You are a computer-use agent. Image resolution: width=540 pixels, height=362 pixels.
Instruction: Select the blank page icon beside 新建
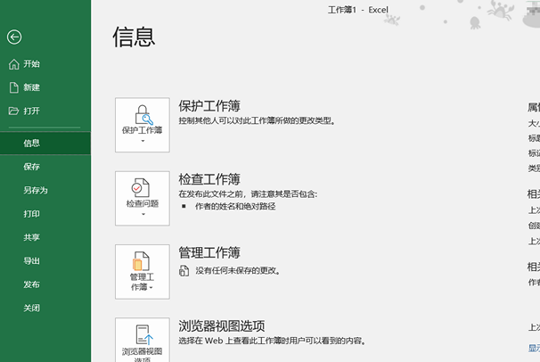[x=13, y=87]
